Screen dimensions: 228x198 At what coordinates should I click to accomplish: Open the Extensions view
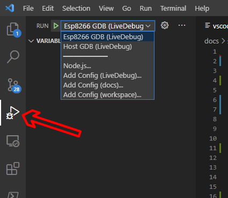(13, 168)
